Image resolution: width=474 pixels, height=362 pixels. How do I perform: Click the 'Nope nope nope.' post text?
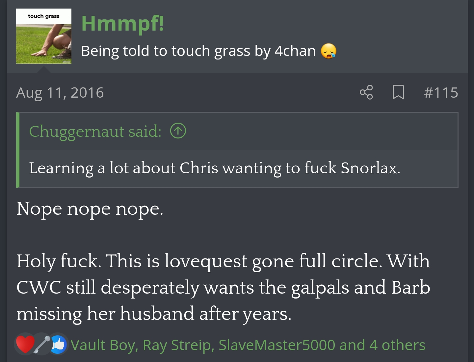(90, 209)
